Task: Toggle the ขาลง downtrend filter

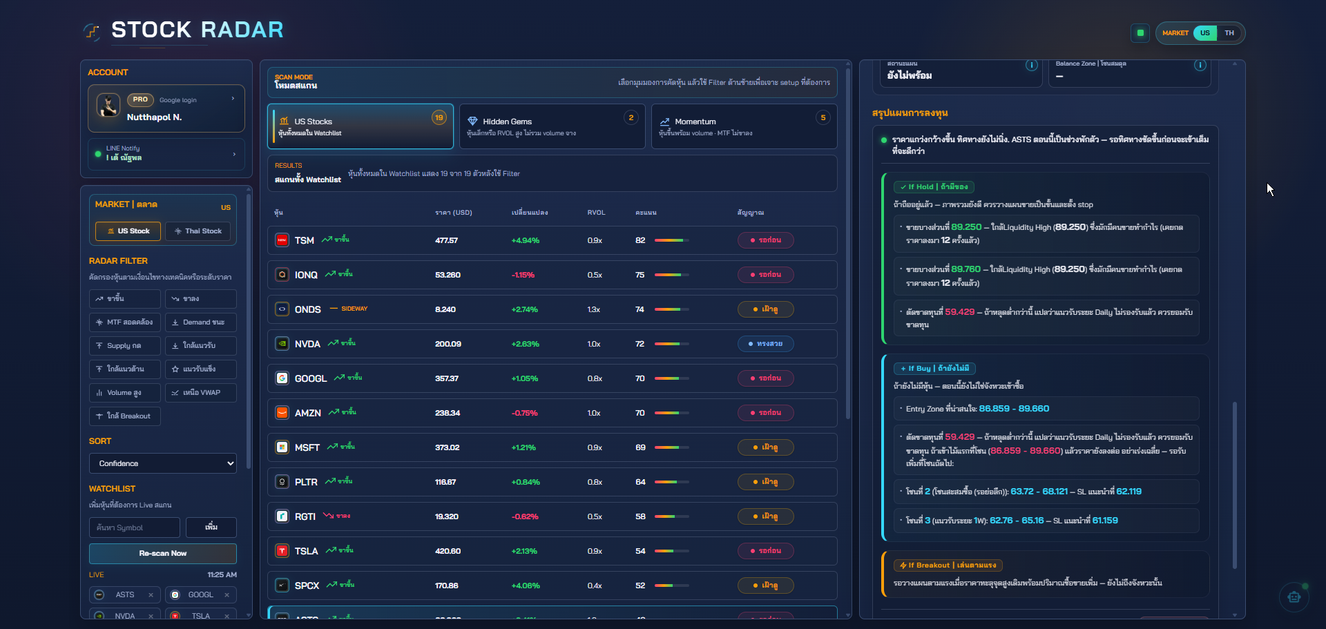Action: click(201, 299)
